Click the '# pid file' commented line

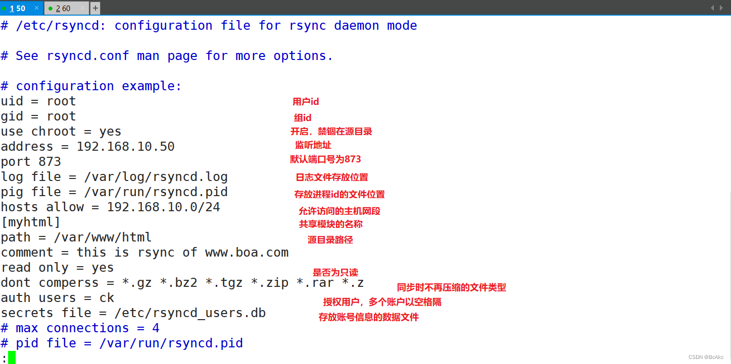122,343
